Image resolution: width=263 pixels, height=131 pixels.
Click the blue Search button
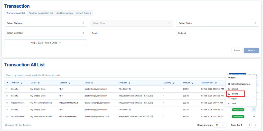tap(251, 50)
